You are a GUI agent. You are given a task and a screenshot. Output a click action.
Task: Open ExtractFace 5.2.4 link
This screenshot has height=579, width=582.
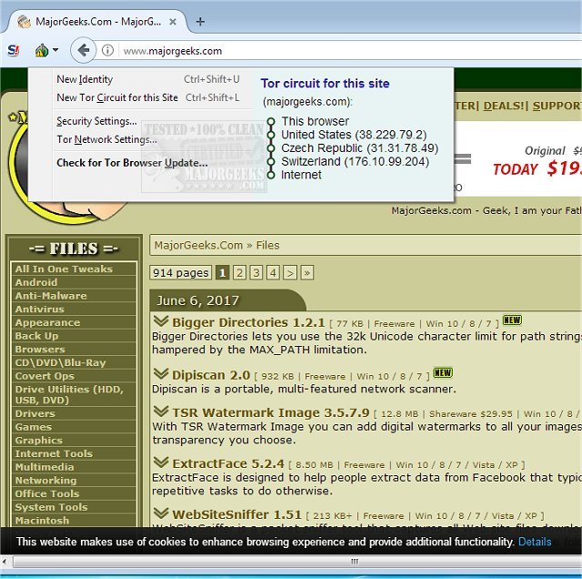click(228, 463)
